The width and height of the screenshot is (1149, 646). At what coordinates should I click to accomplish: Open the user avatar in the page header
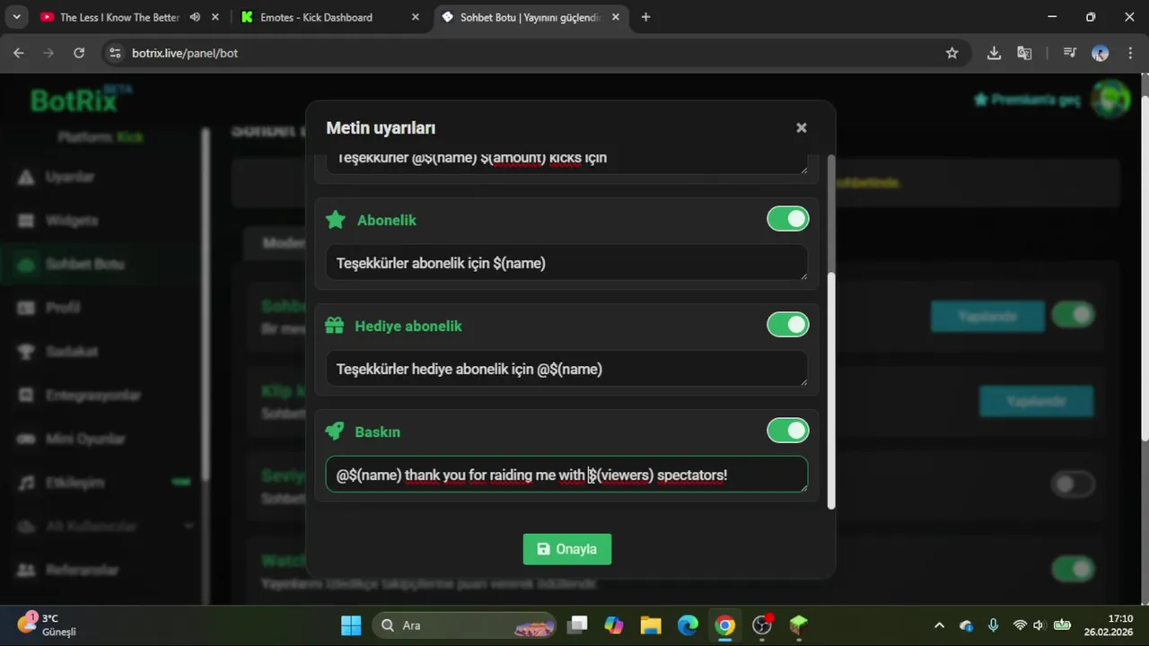point(1110,99)
